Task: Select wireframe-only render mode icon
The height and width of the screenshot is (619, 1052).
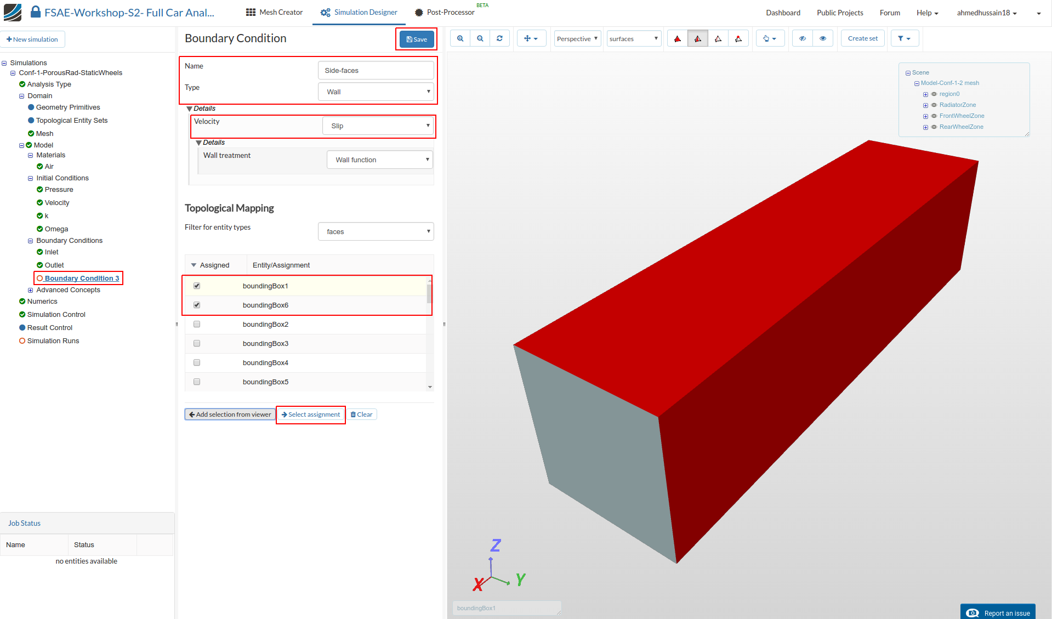Action: coord(718,38)
